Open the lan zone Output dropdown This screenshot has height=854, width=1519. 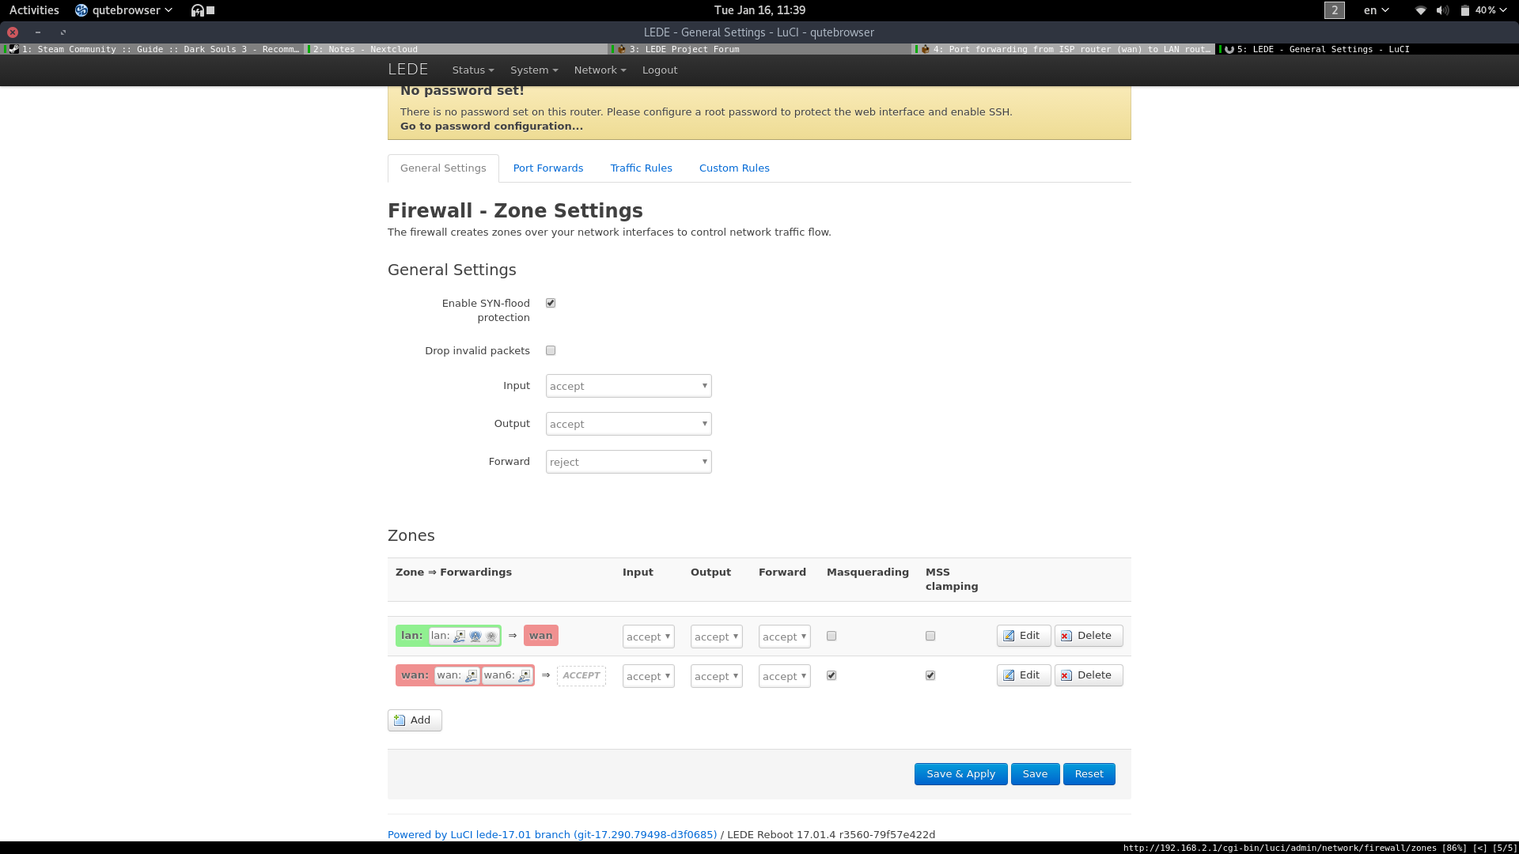(717, 637)
